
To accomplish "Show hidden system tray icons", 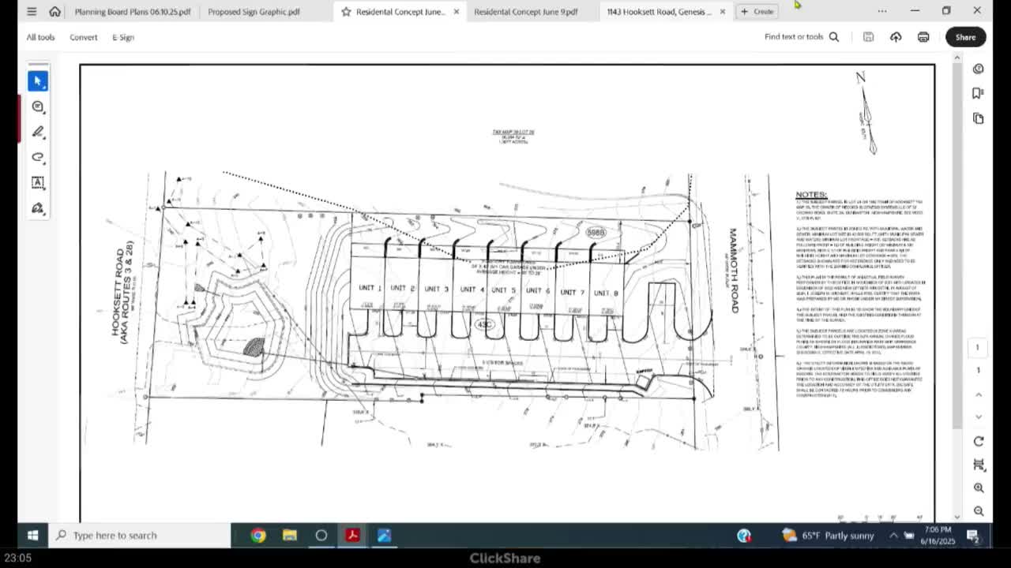I will (x=893, y=536).
